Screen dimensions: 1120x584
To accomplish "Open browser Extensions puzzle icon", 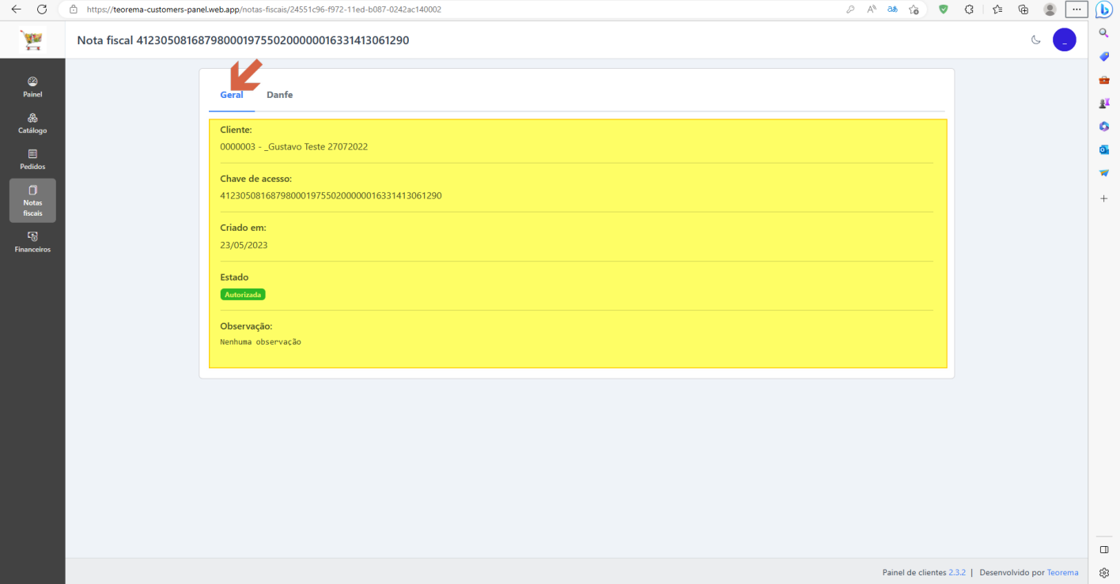I will tap(969, 9).
